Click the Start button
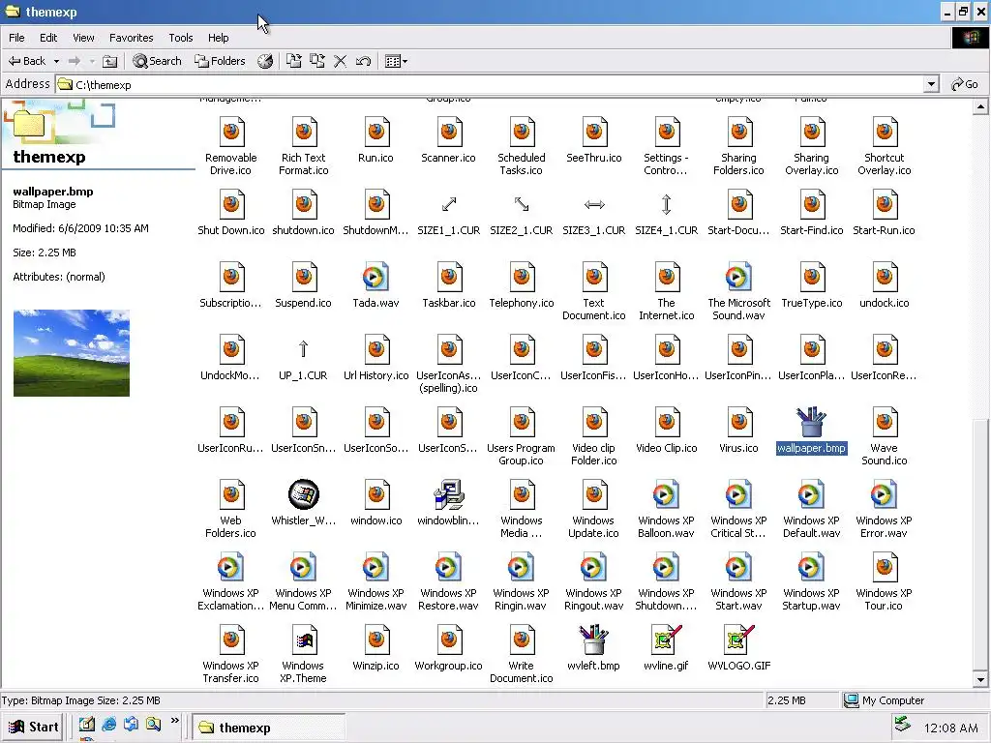991x743 pixels. pyautogui.click(x=34, y=728)
